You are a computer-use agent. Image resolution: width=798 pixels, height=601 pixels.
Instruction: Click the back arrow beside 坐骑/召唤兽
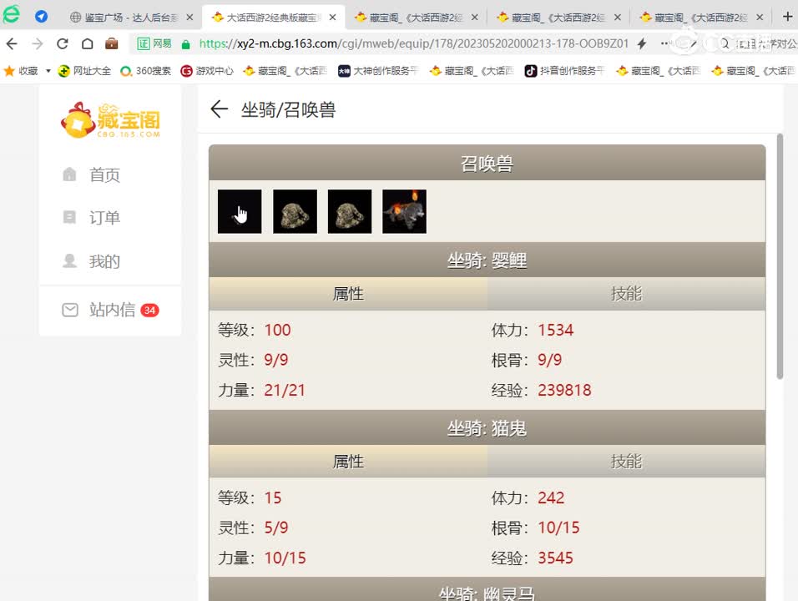[x=218, y=109]
